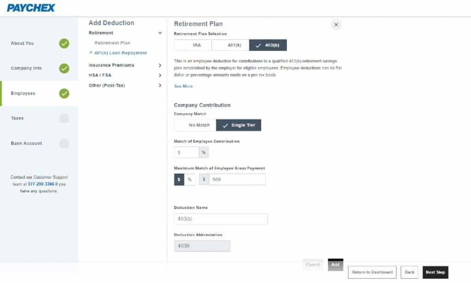Select the IRA retirement plan option

point(192,45)
